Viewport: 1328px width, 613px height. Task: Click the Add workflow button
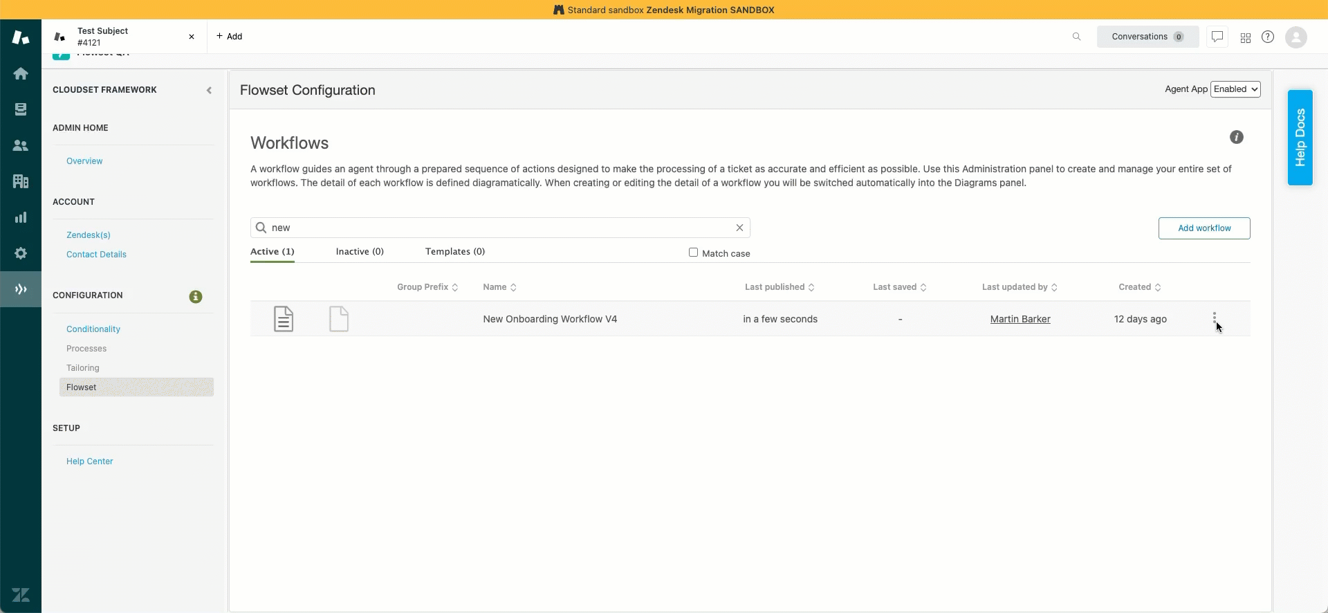pyautogui.click(x=1204, y=228)
